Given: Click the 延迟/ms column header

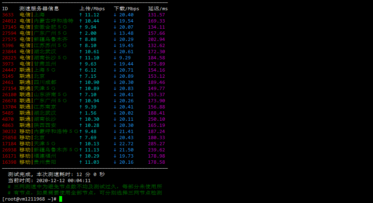Looking at the screenshot, I should point(158,9).
